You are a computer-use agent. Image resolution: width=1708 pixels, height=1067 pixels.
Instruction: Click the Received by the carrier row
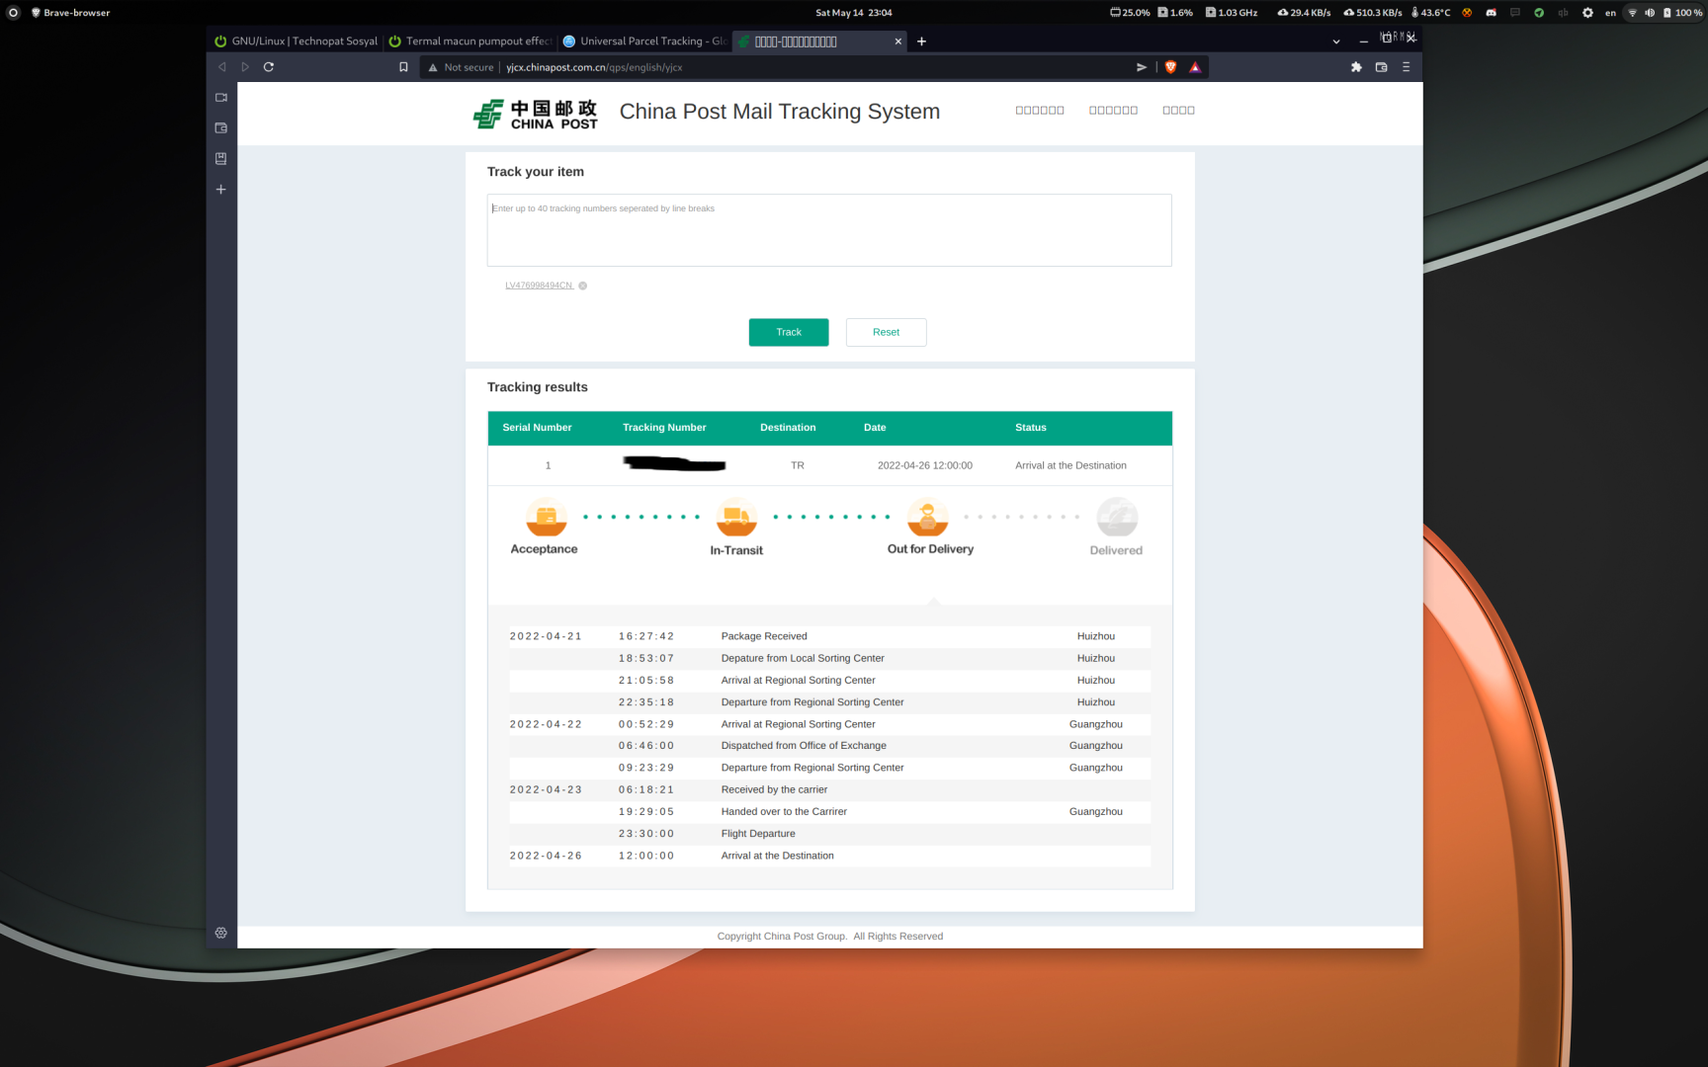(830, 789)
